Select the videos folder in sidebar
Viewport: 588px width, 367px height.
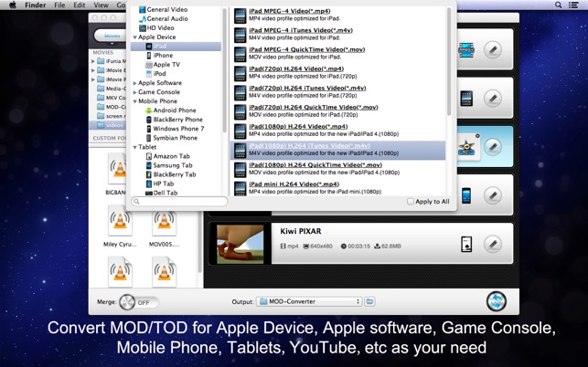107,125
